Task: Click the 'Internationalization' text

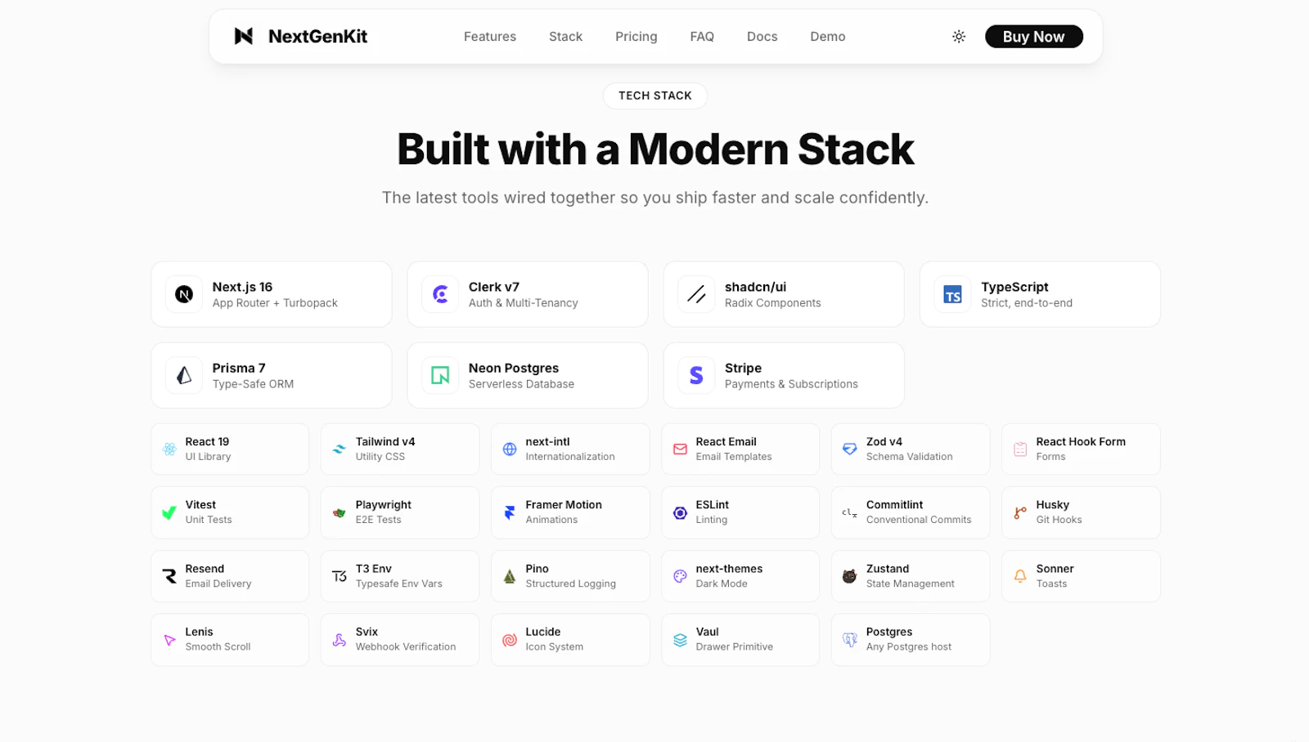Action: [x=570, y=457]
